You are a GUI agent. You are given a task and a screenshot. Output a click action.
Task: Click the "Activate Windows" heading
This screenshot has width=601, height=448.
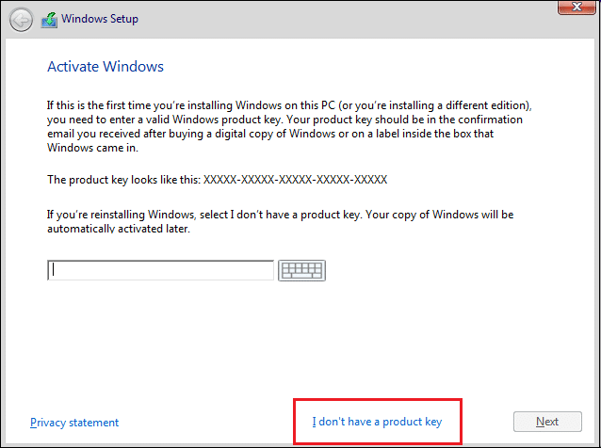point(106,67)
